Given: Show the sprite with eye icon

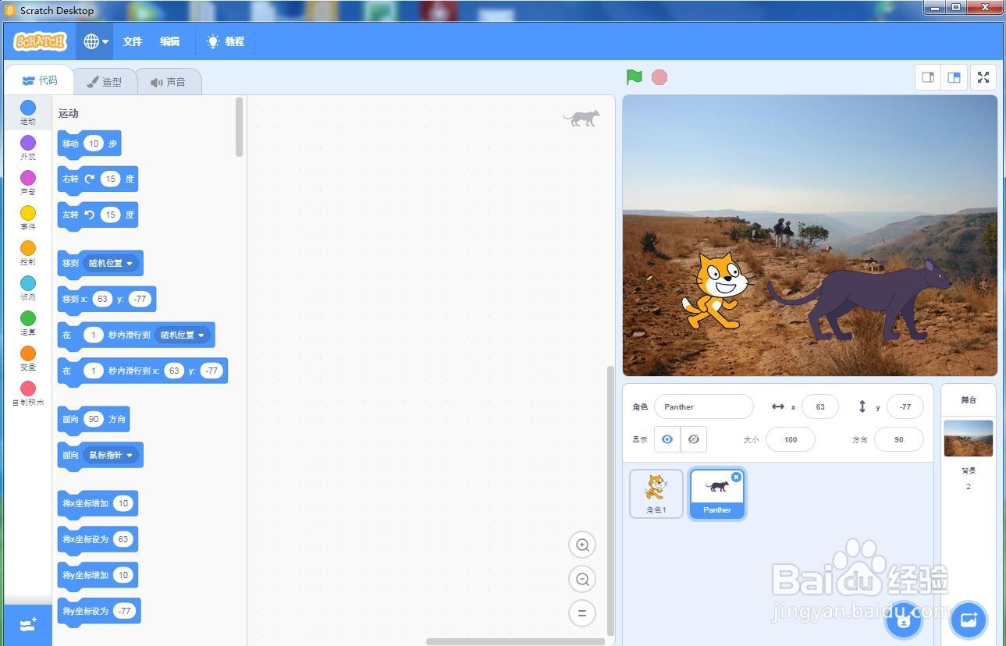Looking at the screenshot, I should 667,439.
